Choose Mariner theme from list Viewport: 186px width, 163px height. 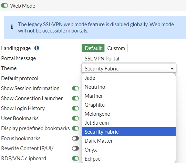click(129, 96)
